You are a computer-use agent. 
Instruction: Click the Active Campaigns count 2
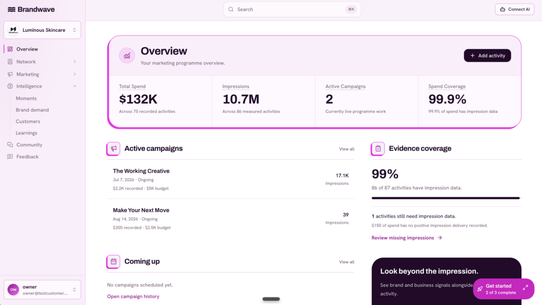tap(329, 99)
